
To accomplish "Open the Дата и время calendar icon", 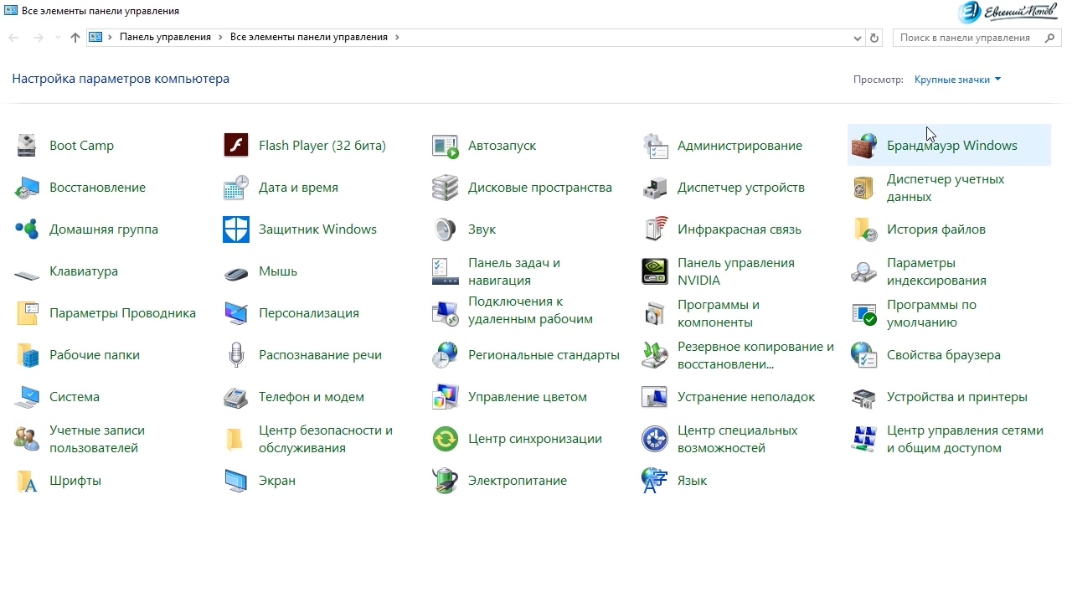I will click(x=236, y=188).
